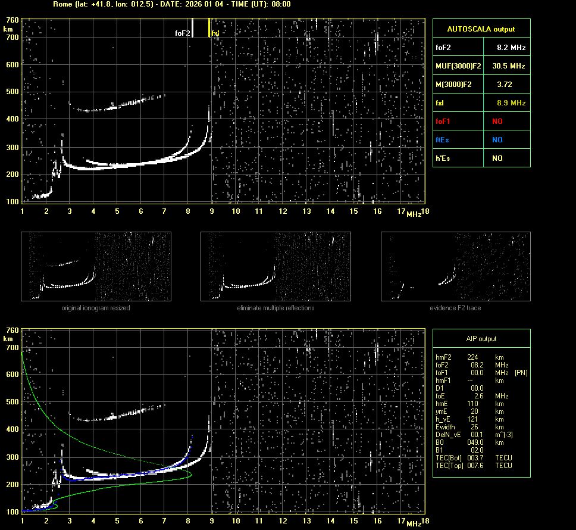The width and height of the screenshot is (576, 530).
Task: Select the M(3000)F2 3.72 value
Action: (x=504, y=85)
